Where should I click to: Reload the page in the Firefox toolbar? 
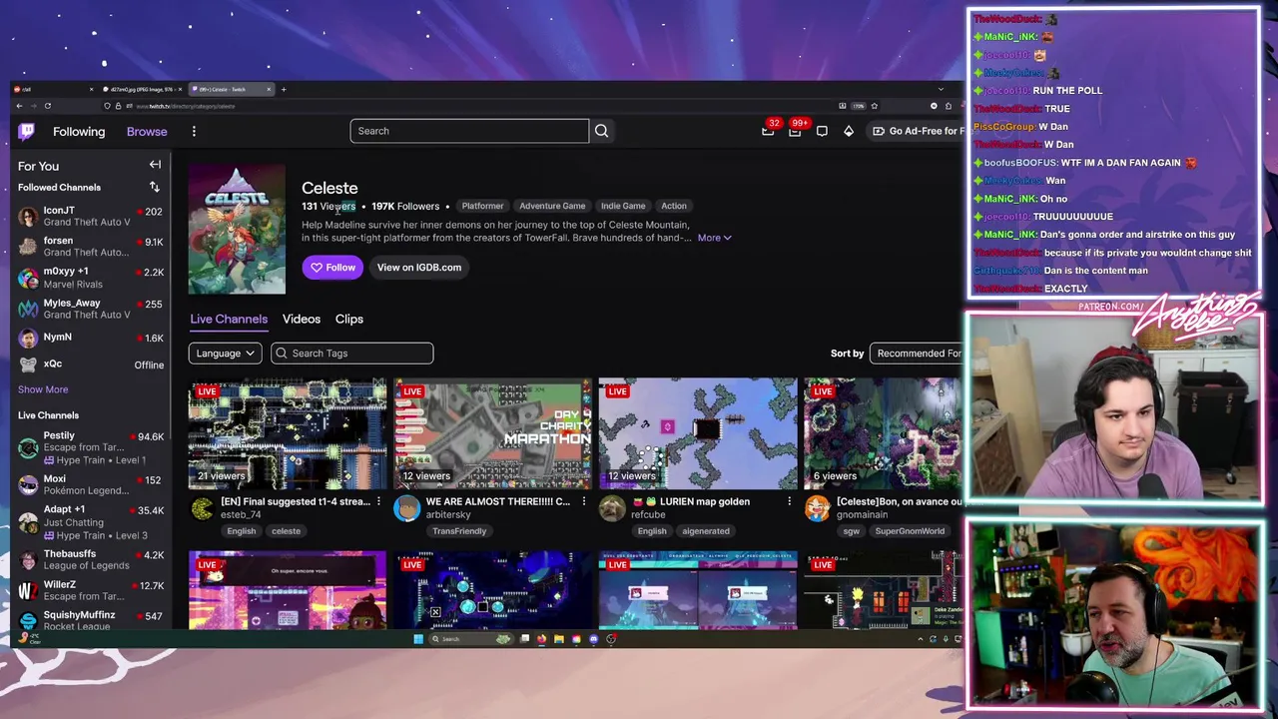click(47, 106)
